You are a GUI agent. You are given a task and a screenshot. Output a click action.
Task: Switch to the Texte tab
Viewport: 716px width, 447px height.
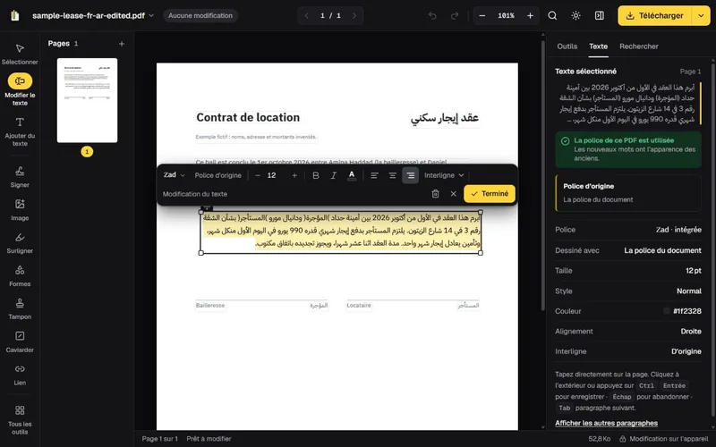598,46
